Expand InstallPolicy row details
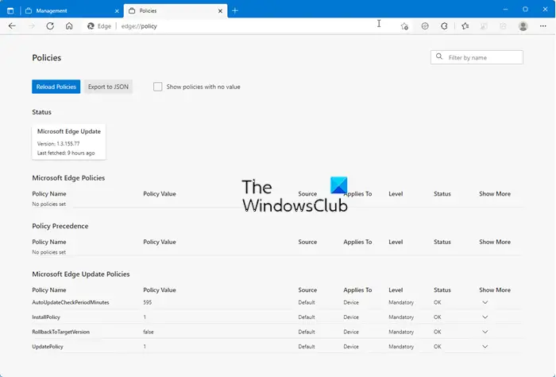This screenshot has height=377, width=556. (x=485, y=317)
